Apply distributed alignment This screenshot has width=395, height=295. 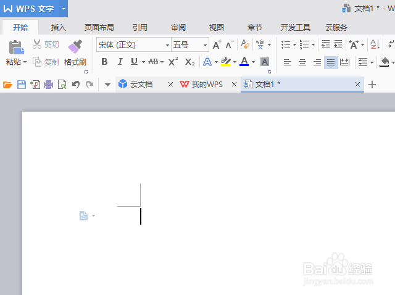point(344,62)
